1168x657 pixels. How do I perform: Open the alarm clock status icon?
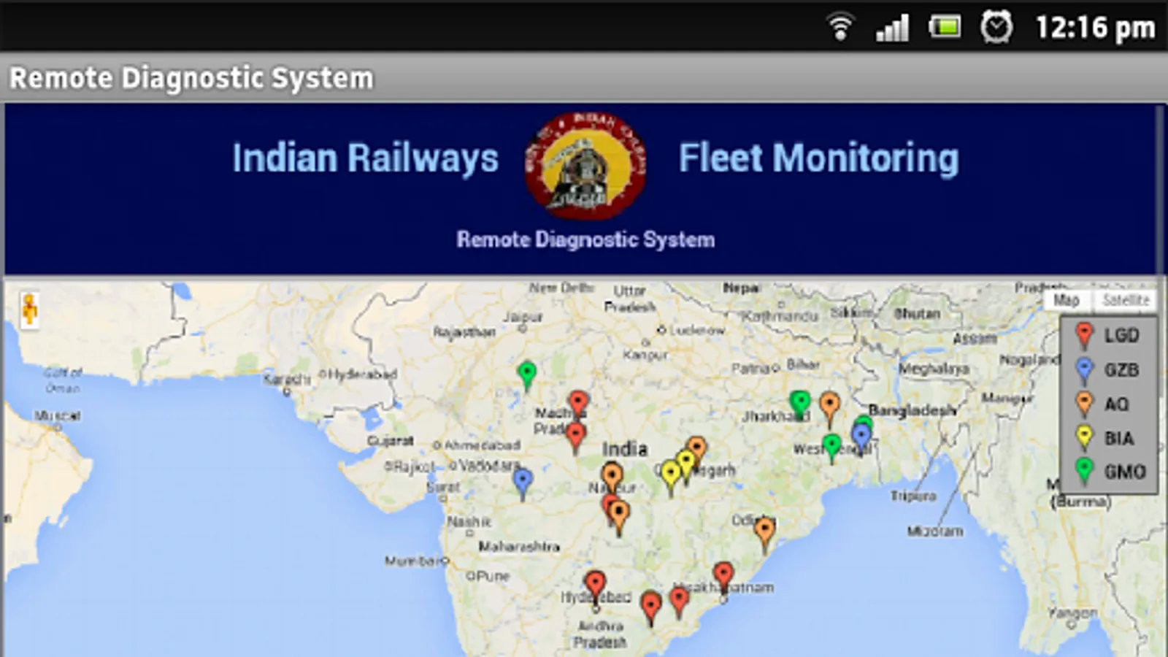pos(996,27)
